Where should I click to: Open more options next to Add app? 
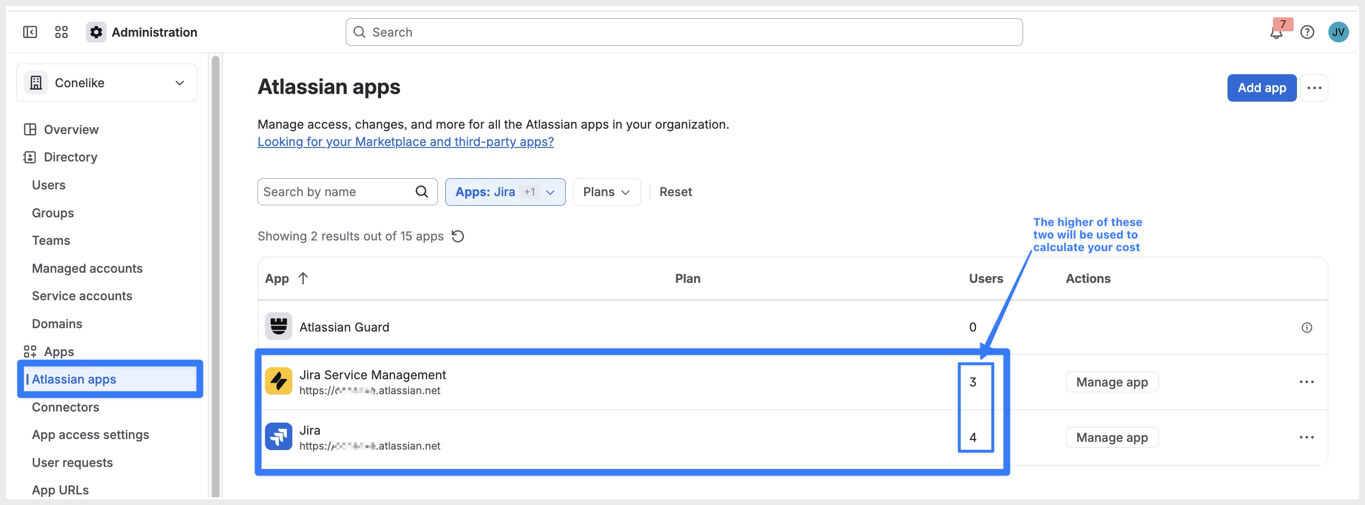[x=1314, y=88]
